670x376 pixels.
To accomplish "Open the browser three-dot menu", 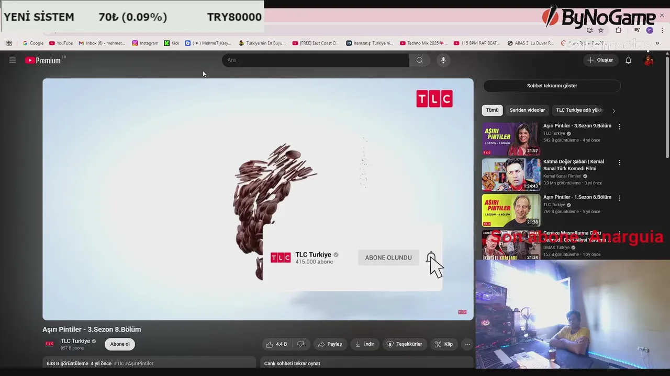I will click(662, 30).
